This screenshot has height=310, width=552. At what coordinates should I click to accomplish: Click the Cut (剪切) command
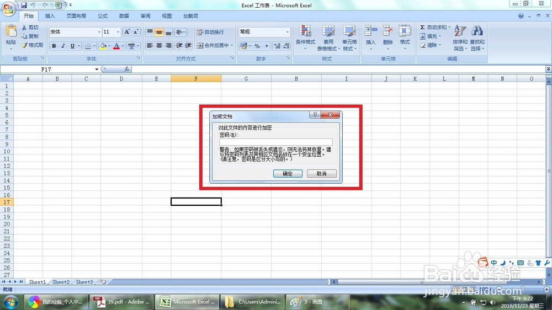tap(30, 28)
